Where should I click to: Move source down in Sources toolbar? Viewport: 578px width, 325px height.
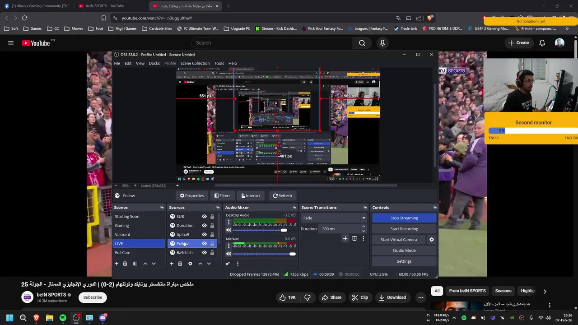209,264
